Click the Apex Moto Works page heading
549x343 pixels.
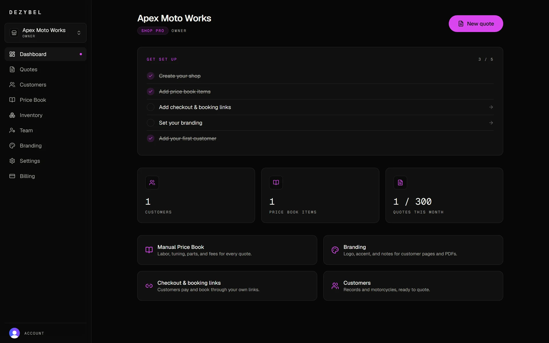point(174,18)
